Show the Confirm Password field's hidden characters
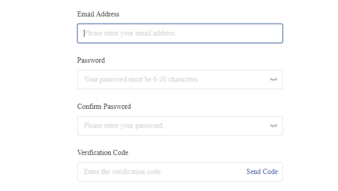Screen dimensions: 338x191 (x=273, y=126)
